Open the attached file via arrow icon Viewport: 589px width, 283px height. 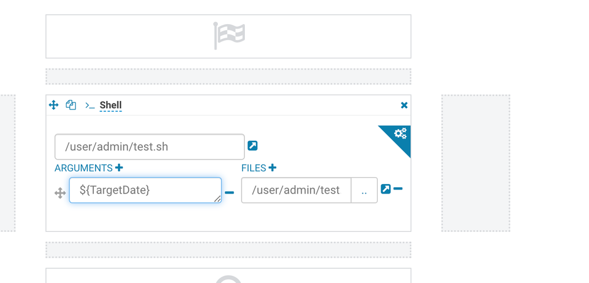(x=386, y=189)
